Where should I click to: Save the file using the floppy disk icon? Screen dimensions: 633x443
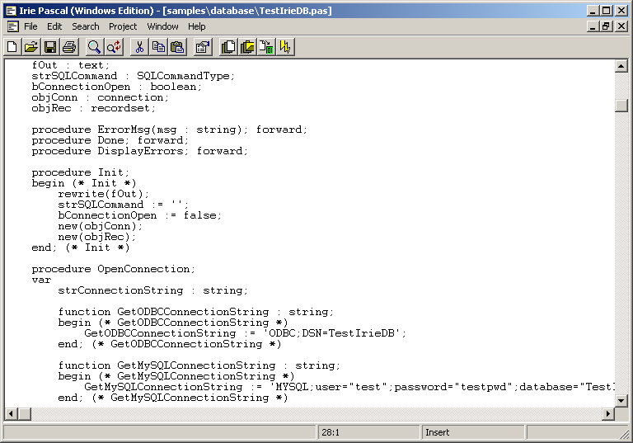tap(50, 47)
